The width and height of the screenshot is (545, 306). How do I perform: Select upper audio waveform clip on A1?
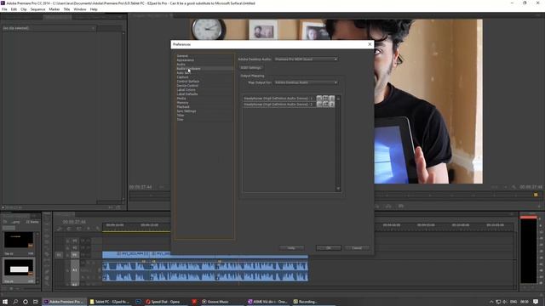tap(205, 266)
